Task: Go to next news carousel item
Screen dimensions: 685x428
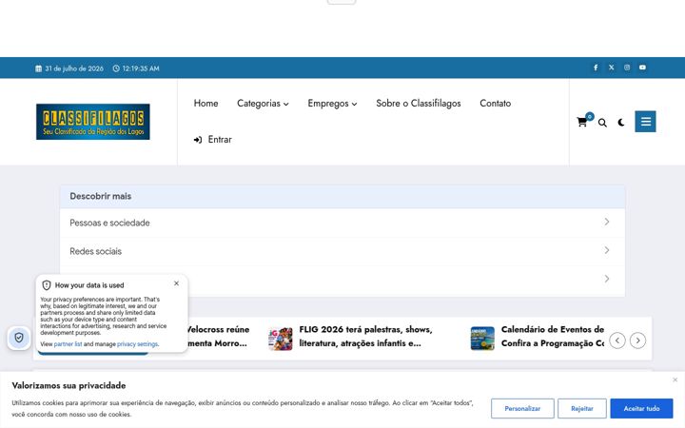Action: pos(637,340)
